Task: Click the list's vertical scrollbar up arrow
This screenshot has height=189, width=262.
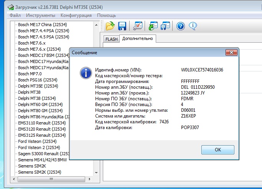Action: tap(98, 24)
